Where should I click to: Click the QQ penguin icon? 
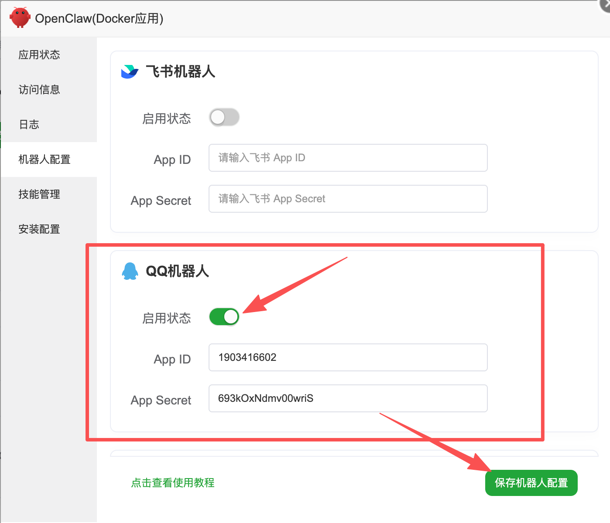(130, 271)
